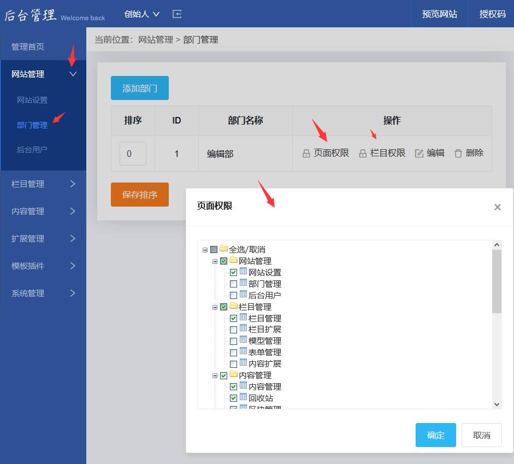Viewport: 514px width, 464px height.
Task: Click the 回收站 page icon in tree
Action: point(244,397)
